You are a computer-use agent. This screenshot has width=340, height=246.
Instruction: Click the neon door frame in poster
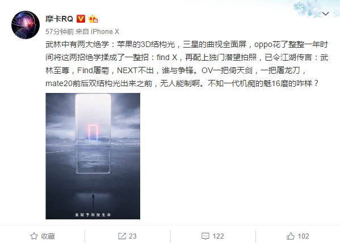pyautogui.click(x=93, y=133)
